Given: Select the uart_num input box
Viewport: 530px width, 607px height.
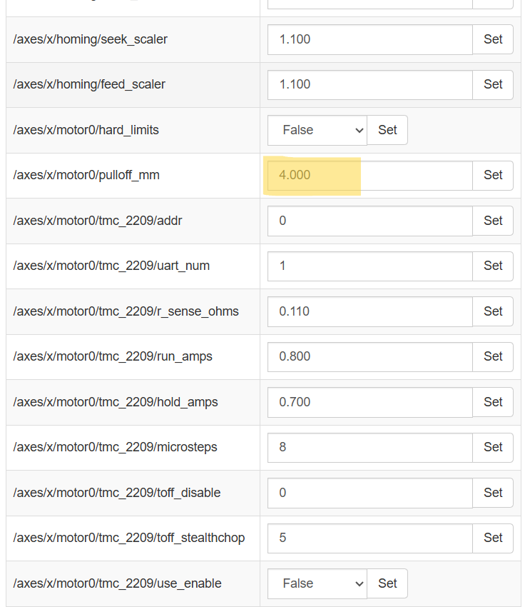Looking at the screenshot, I should tap(370, 266).
